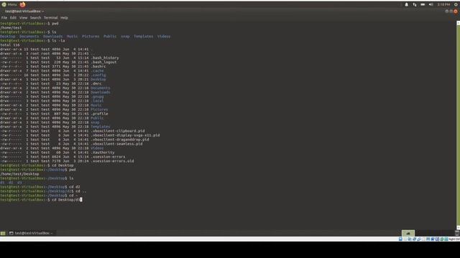Open the terminal View menu

tap(23, 17)
